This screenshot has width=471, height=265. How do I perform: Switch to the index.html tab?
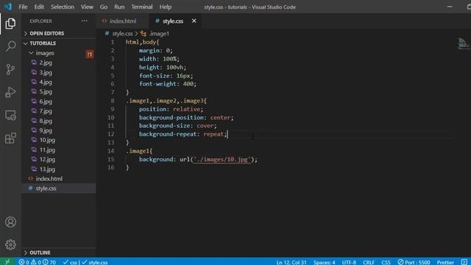[123, 21]
